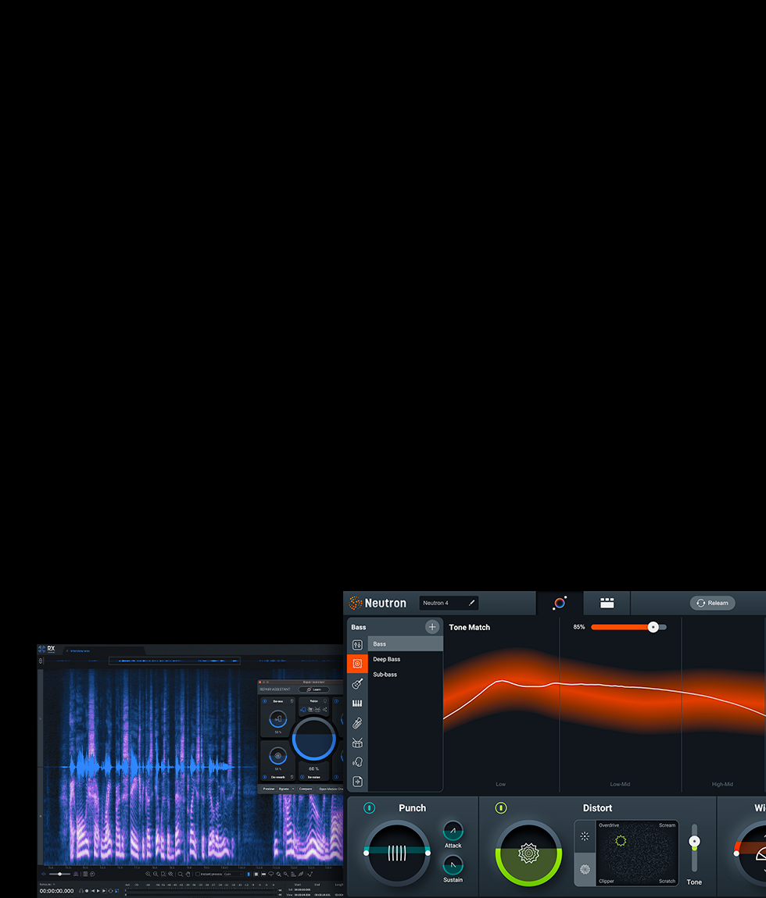The width and height of the screenshot is (766, 898).
Task: Select the upper distortion mode burst icon
Action: 585,836
